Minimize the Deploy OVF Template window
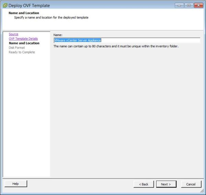 180,5
